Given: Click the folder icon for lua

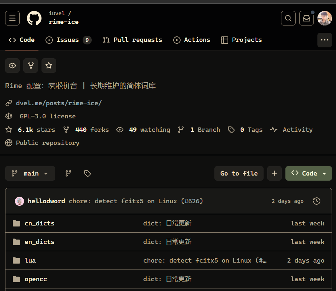Looking at the screenshot, I should [16, 260].
